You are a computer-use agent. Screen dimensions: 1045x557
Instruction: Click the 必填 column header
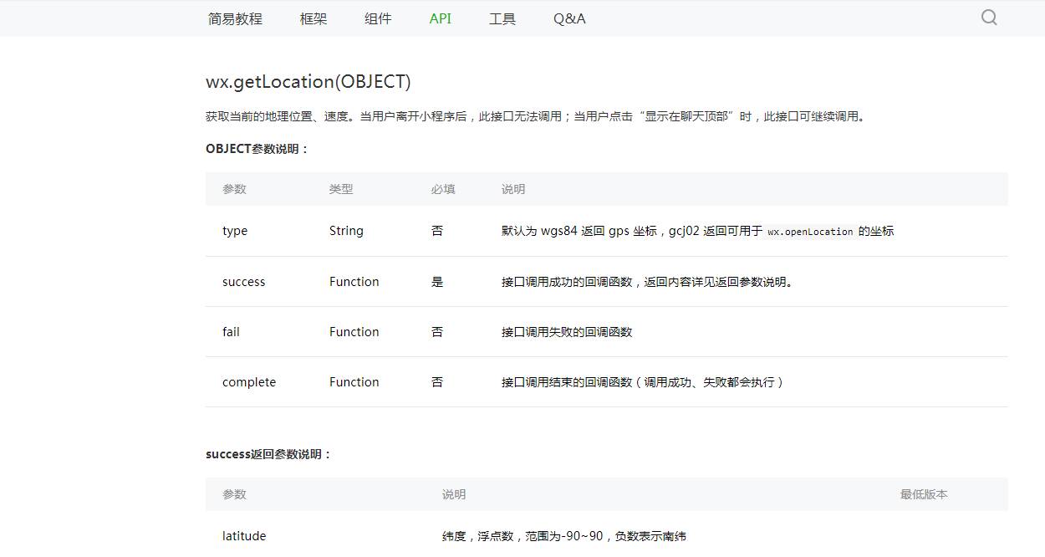[x=443, y=189]
